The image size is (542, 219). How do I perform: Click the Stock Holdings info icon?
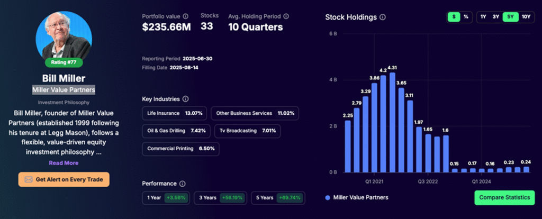[x=383, y=17]
